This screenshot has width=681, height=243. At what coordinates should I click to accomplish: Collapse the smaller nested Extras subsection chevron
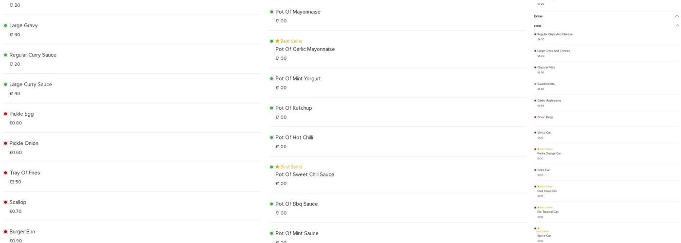[x=677, y=26]
